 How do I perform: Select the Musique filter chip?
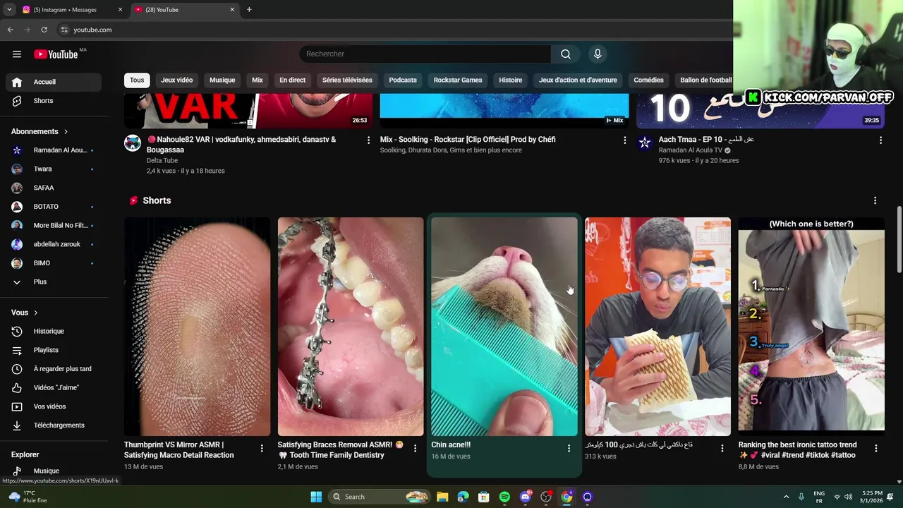pyautogui.click(x=222, y=80)
